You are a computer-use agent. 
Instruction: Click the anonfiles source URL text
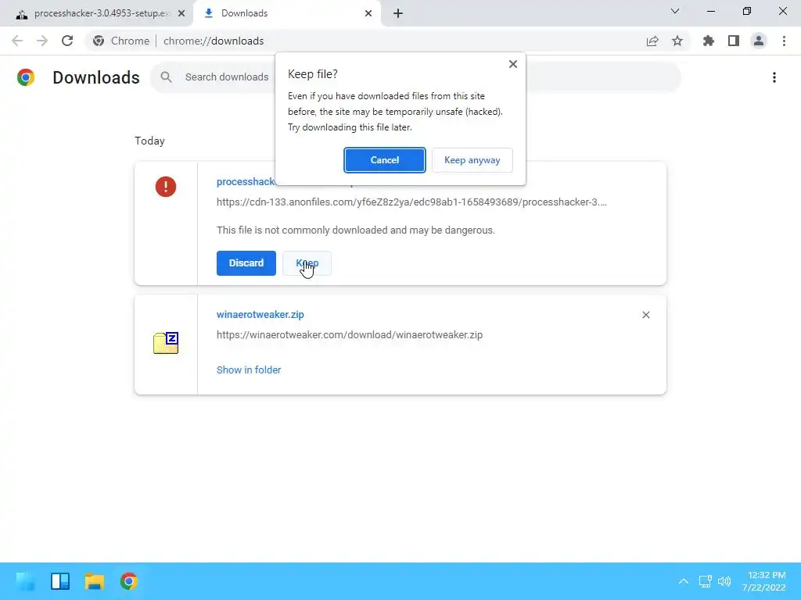[x=411, y=202]
